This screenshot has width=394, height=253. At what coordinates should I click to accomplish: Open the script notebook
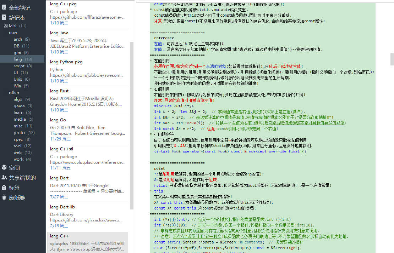pos(22,66)
